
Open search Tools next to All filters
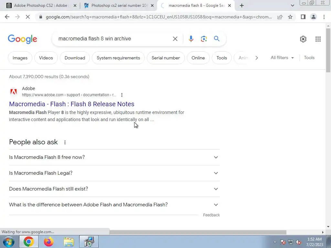(x=309, y=57)
